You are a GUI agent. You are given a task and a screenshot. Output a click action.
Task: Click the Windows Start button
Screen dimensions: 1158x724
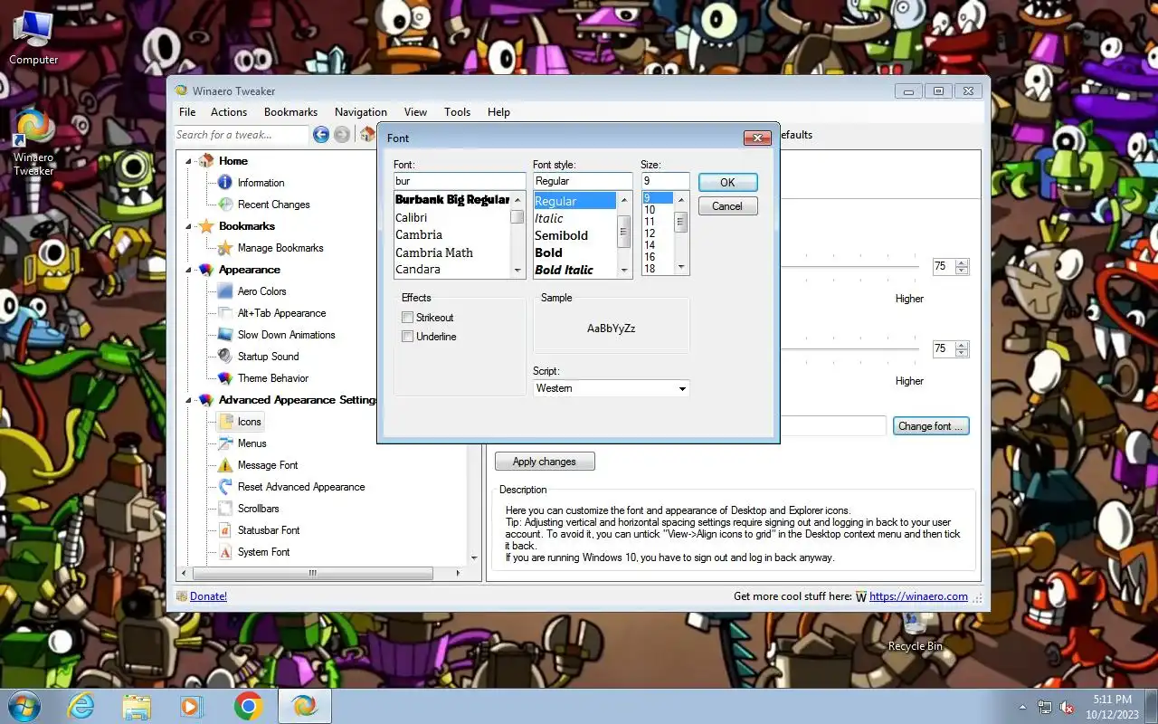(x=24, y=706)
